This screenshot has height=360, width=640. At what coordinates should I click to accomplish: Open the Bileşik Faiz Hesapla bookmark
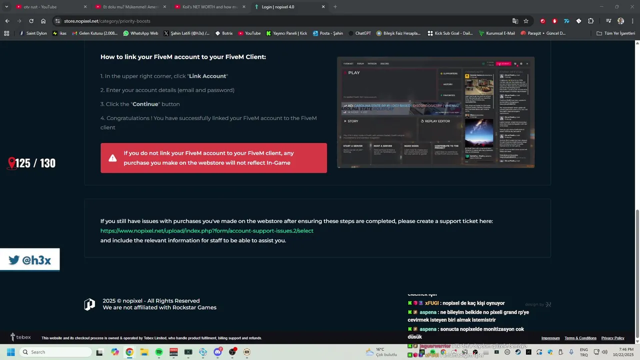pyautogui.click(x=398, y=33)
